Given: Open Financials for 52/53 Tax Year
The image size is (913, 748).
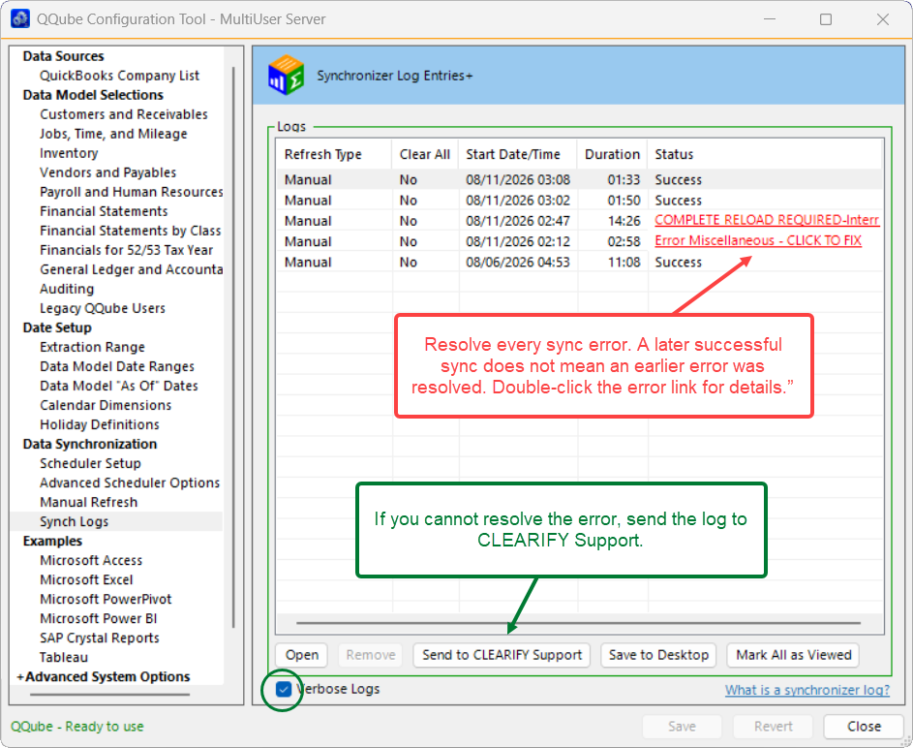Looking at the screenshot, I should (x=127, y=250).
